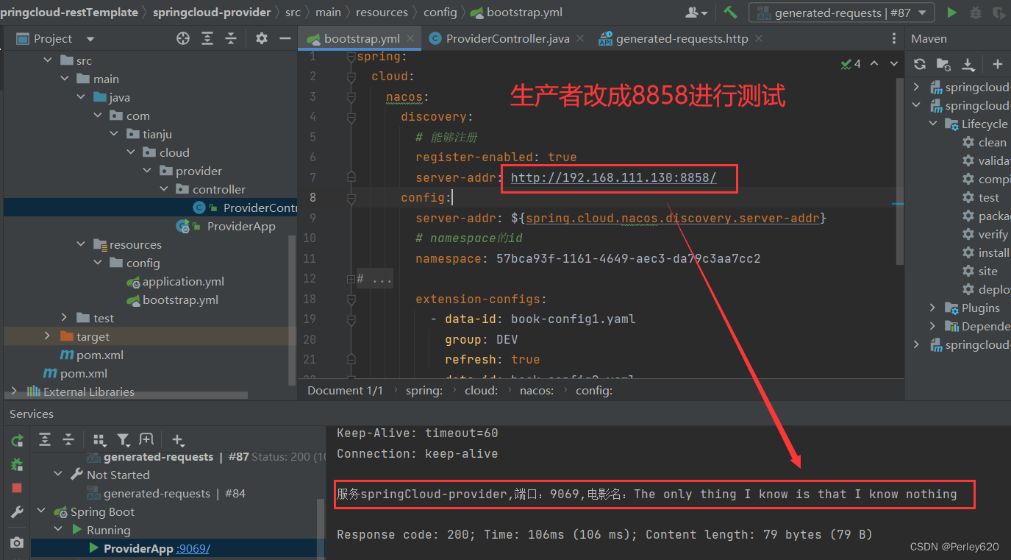
Task: Click the cloud: breadcrumb in editor footer
Action: click(481, 391)
